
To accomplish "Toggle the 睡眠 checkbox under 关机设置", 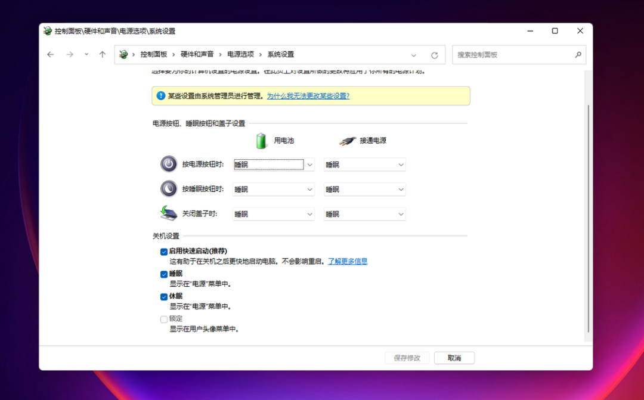I will [x=164, y=274].
